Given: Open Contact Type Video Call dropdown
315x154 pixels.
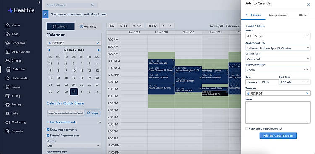Looking at the screenshot, I should (278, 59).
